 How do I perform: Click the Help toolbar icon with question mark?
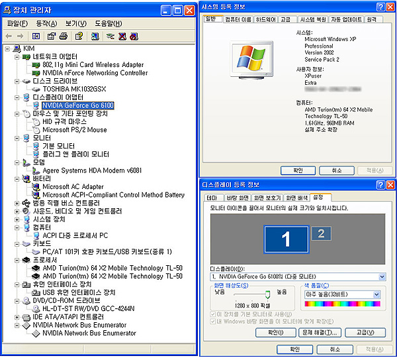[x=79, y=36]
